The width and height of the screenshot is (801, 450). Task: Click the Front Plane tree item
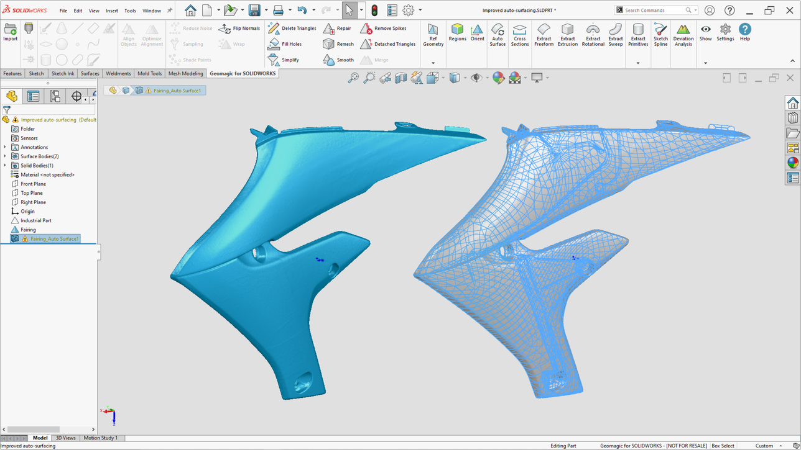[x=33, y=184]
